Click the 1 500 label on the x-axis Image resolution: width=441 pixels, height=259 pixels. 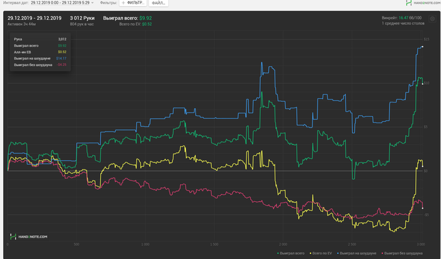pos(214,245)
